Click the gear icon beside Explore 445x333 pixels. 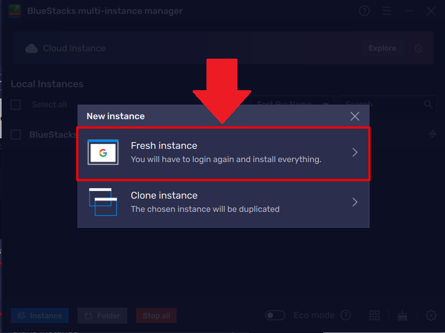(x=419, y=48)
